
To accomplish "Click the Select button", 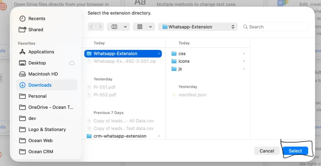I will click(x=295, y=151).
